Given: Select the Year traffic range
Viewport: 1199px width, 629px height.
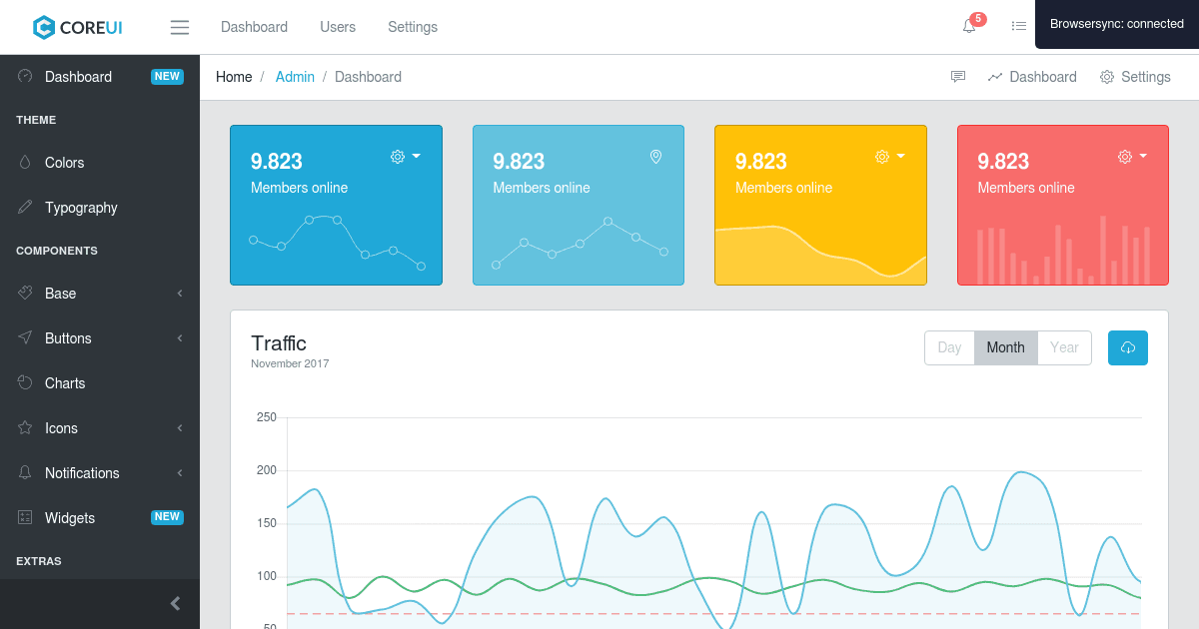Looking at the screenshot, I should coord(1064,347).
